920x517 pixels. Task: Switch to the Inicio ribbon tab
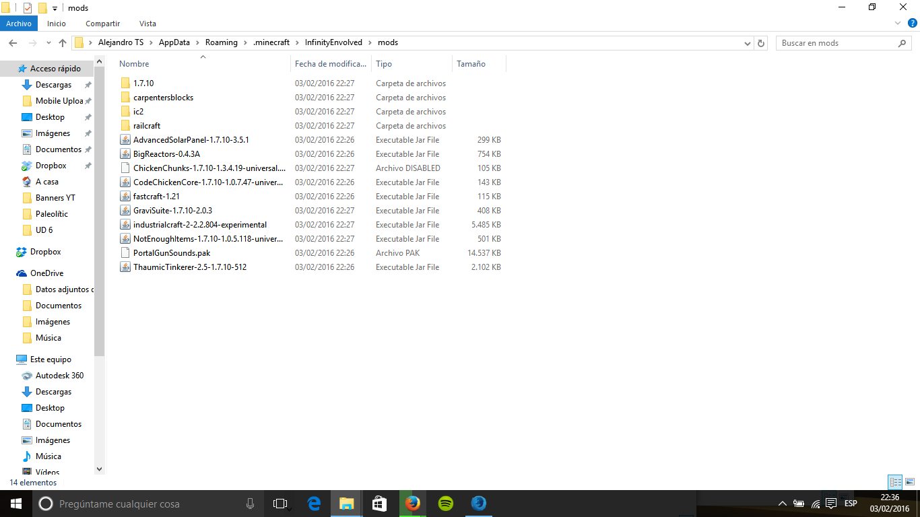pos(57,24)
